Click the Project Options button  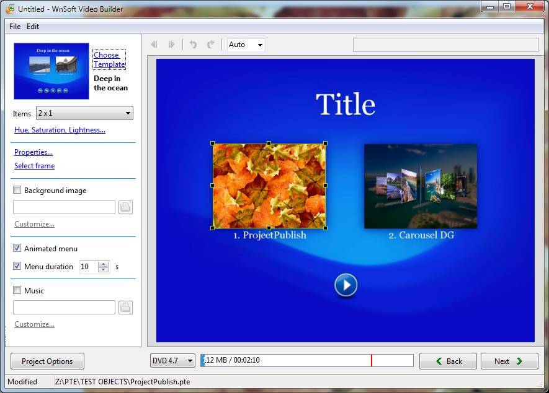tap(47, 361)
